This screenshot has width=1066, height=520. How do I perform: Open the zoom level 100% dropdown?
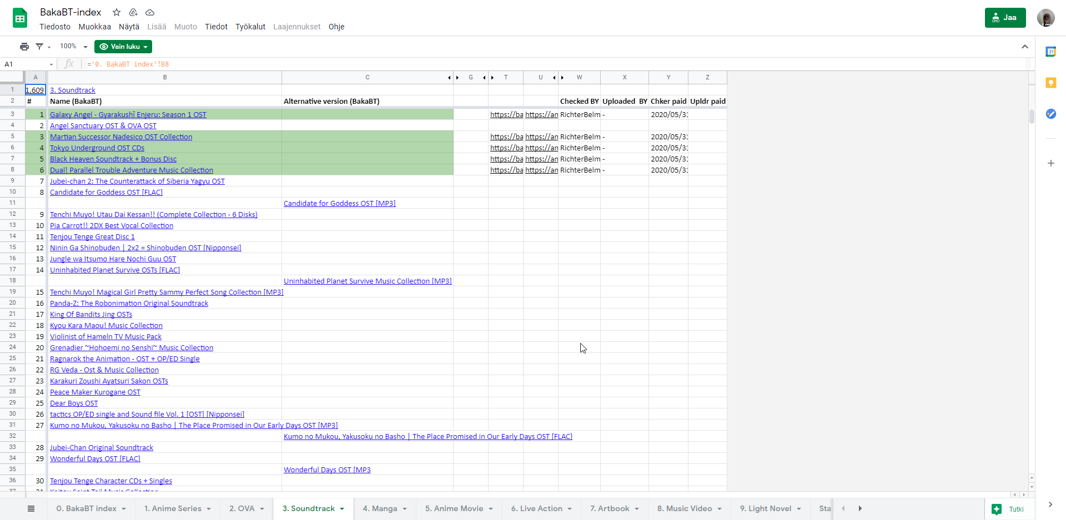tap(73, 47)
